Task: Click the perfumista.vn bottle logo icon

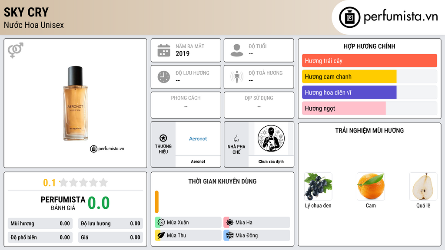Action: click(349, 17)
